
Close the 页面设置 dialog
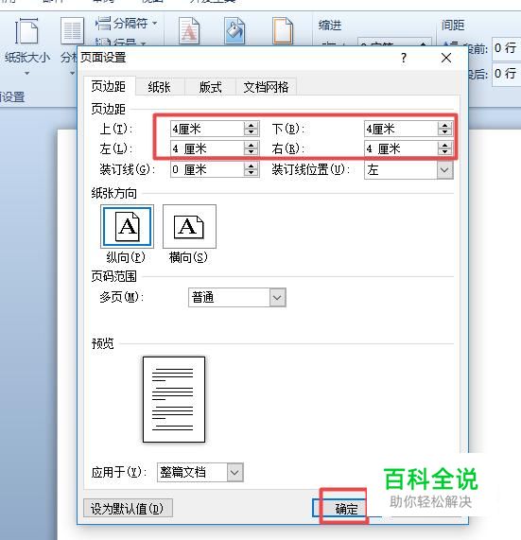[x=446, y=58]
